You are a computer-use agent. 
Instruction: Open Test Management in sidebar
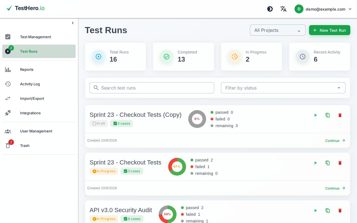[x=39, y=37]
